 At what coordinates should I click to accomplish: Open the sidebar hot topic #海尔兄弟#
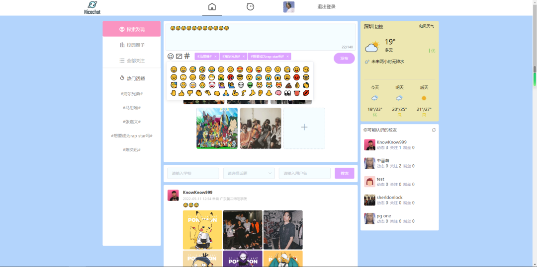tap(131, 94)
